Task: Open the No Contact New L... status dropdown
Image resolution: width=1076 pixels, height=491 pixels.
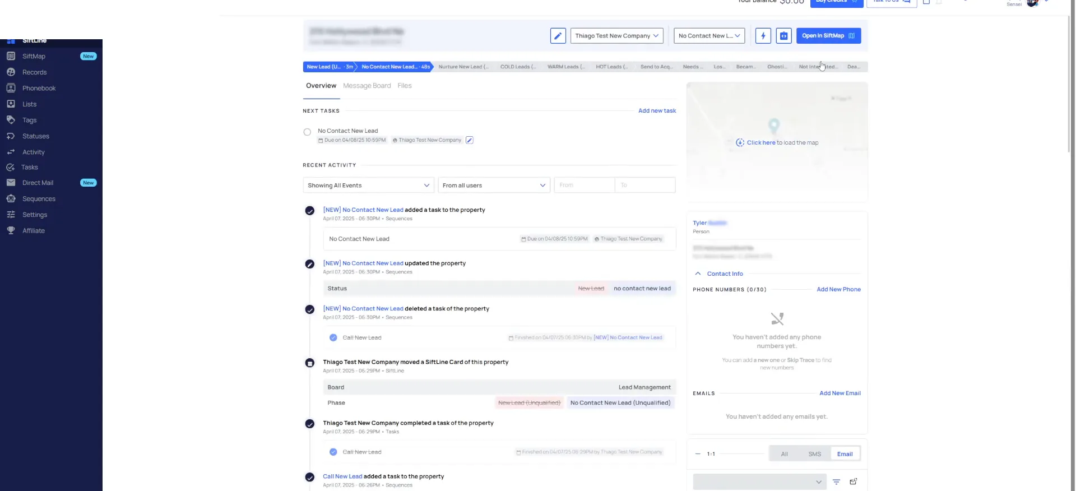Action: pyautogui.click(x=709, y=36)
